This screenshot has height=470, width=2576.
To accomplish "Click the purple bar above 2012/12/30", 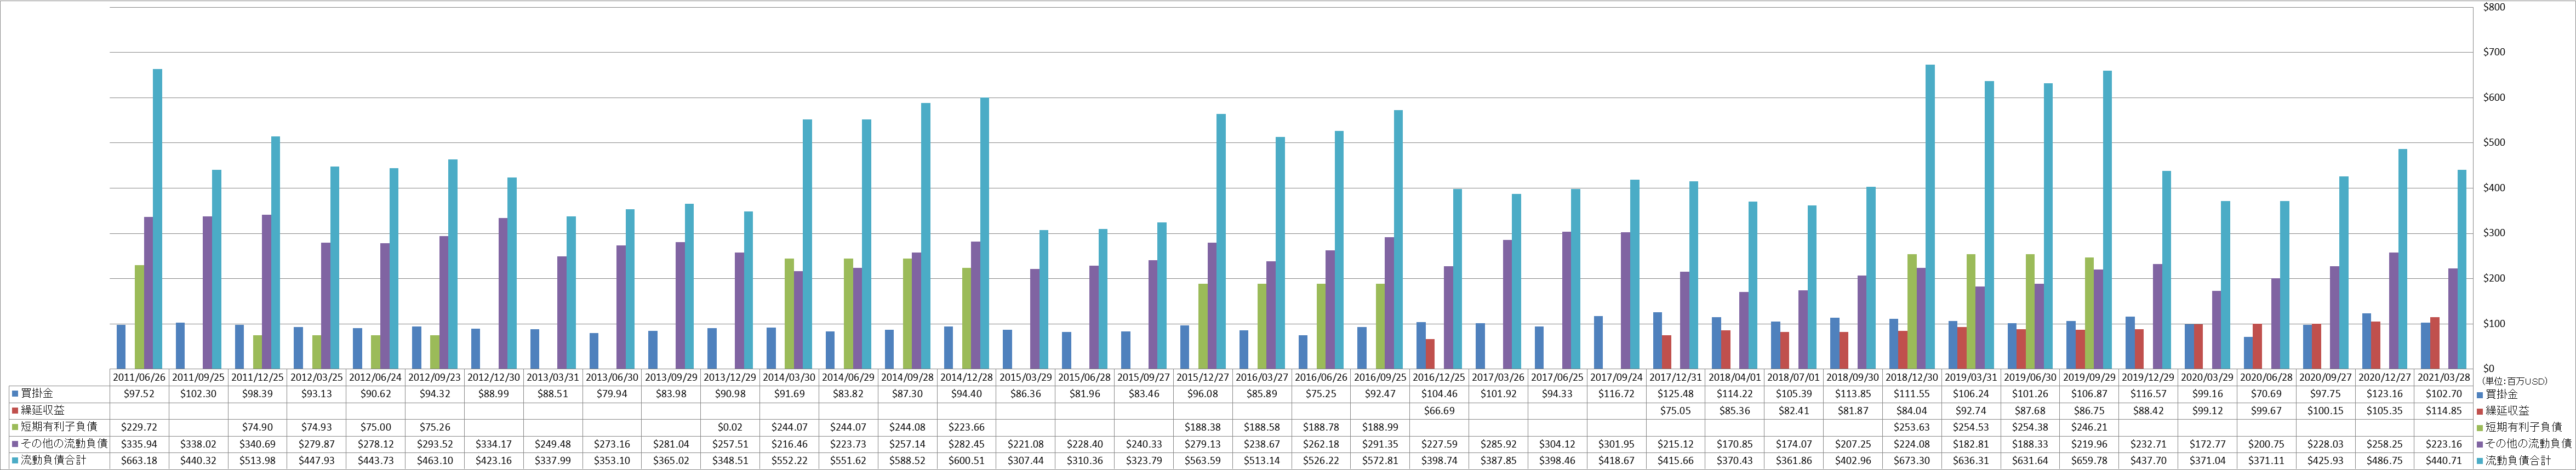I will click(x=503, y=294).
